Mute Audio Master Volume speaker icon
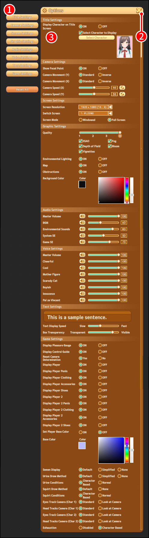This screenshot has width=149, height=538. (82, 216)
